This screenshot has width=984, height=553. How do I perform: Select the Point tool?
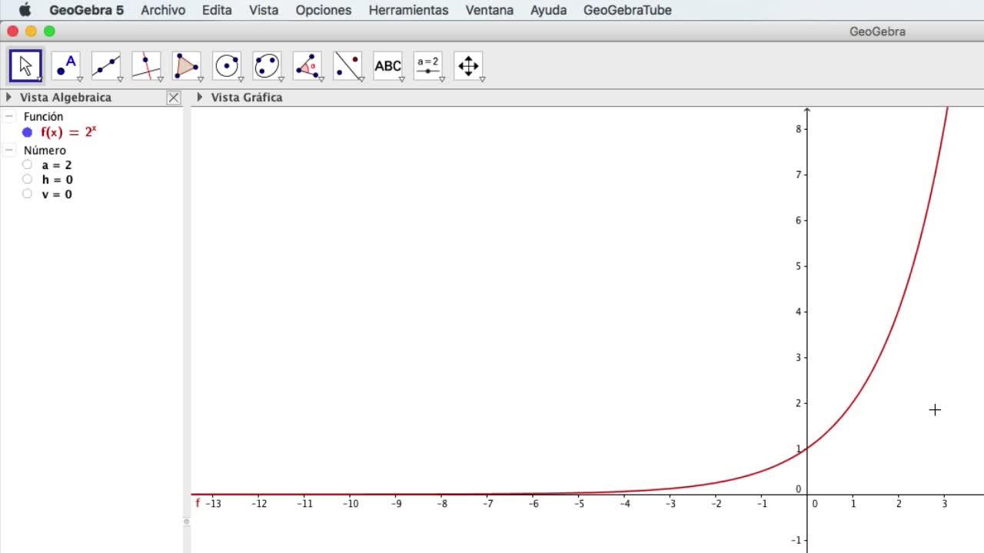tap(66, 66)
